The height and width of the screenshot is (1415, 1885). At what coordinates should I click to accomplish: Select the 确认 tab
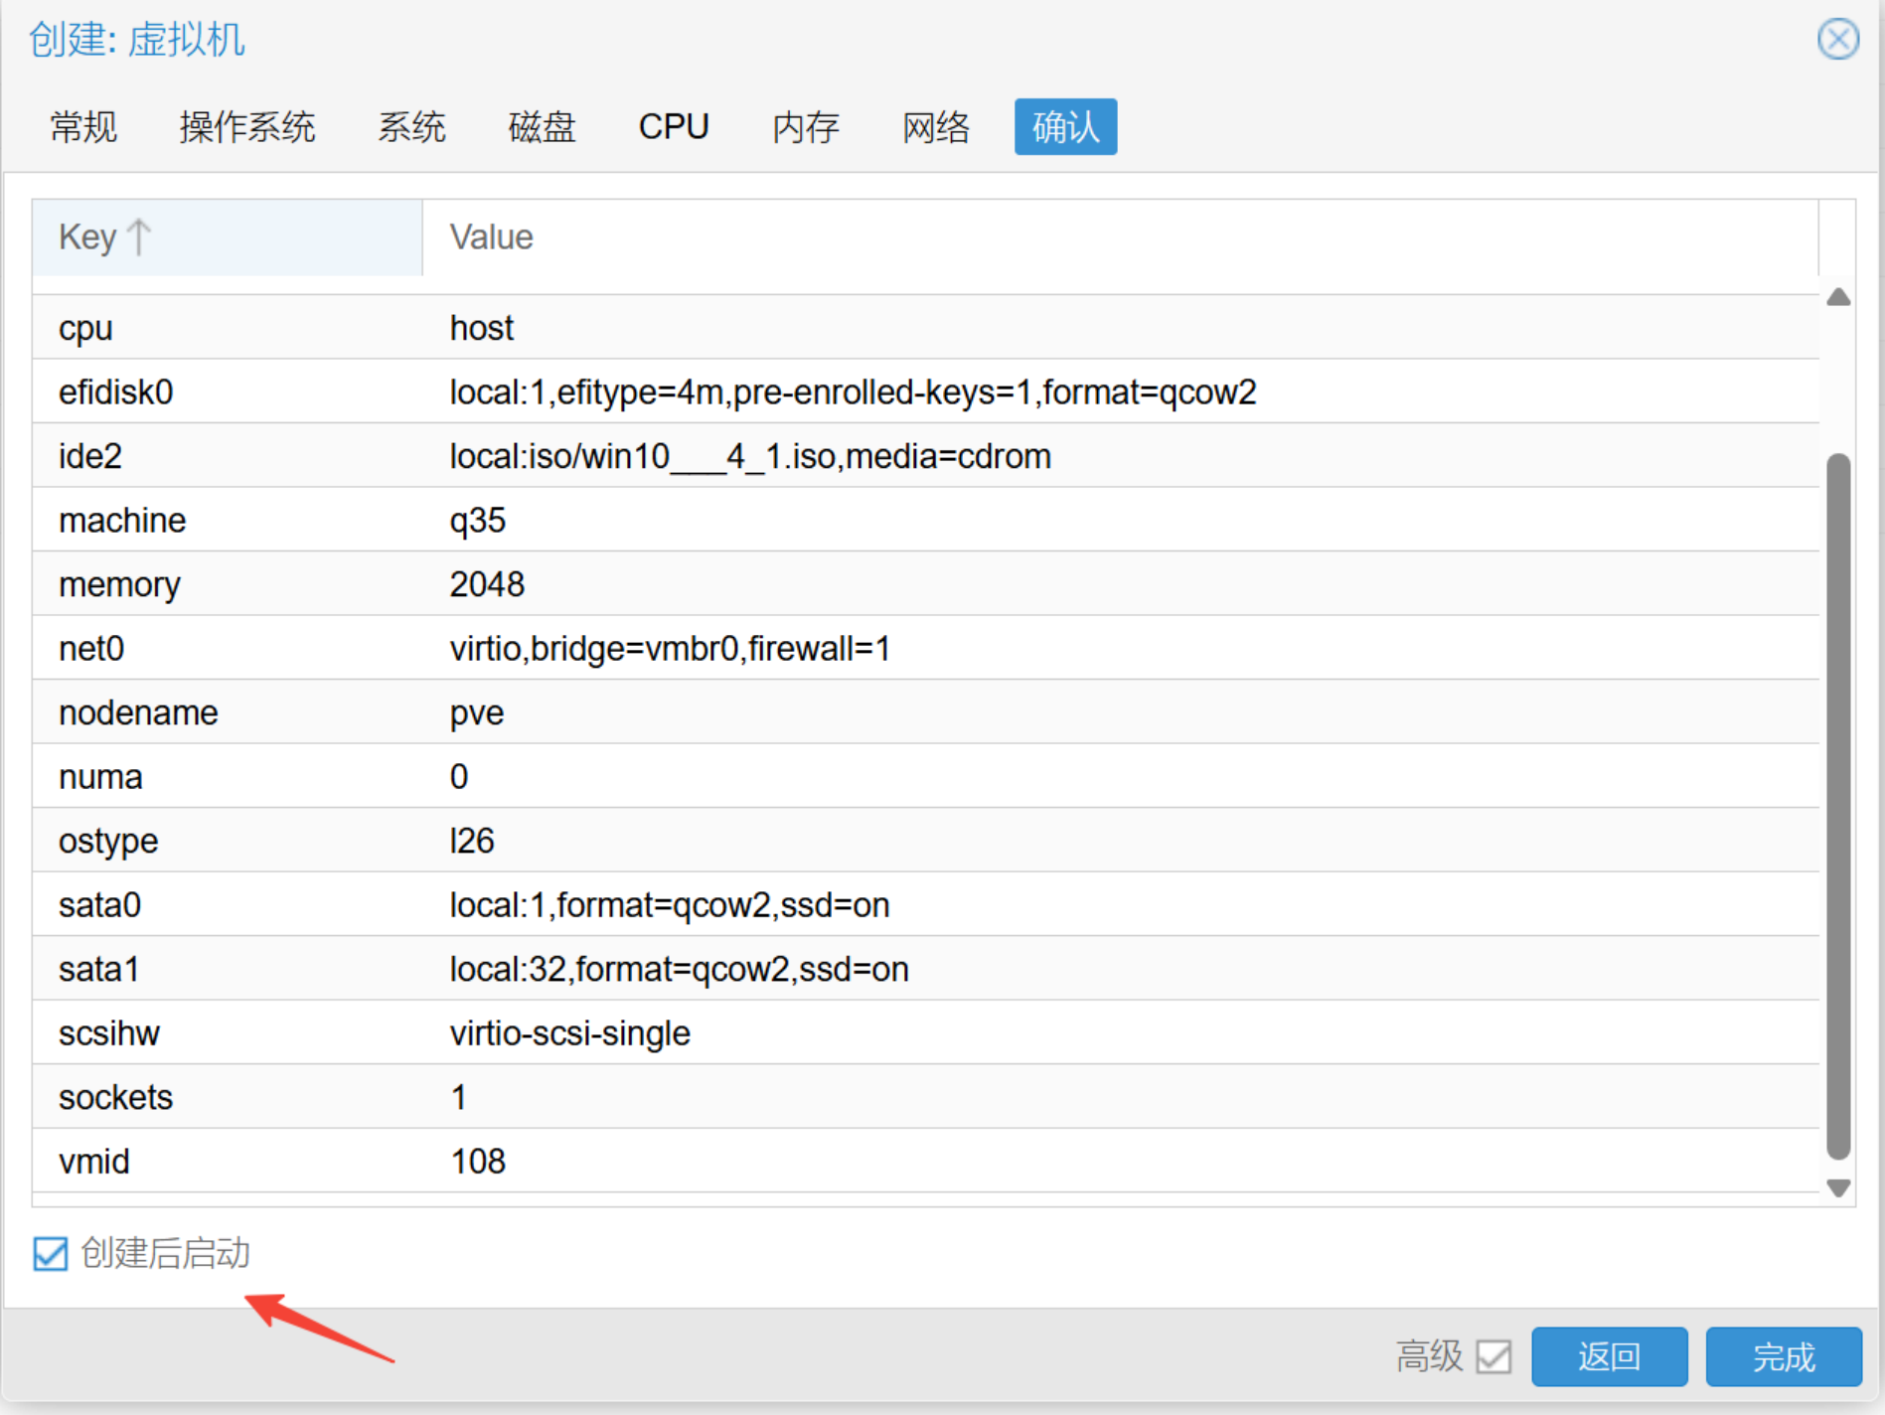pyautogui.click(x=1065, y=127)
